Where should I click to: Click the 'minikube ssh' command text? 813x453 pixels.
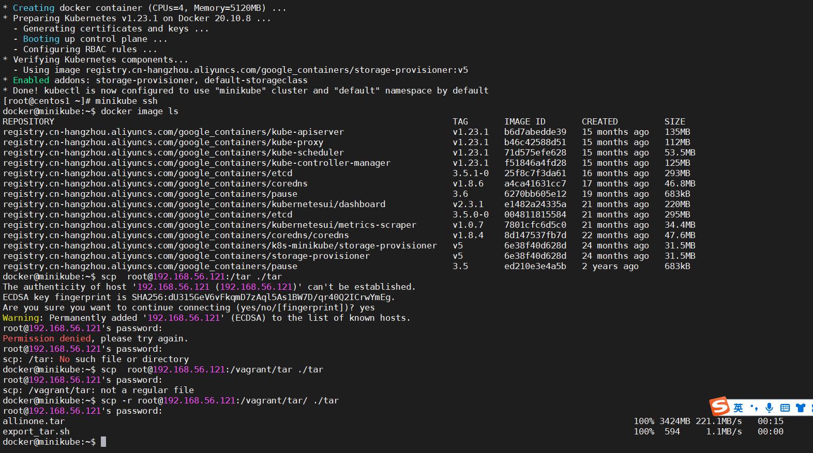pyautogui.click(x=126, y=101)
